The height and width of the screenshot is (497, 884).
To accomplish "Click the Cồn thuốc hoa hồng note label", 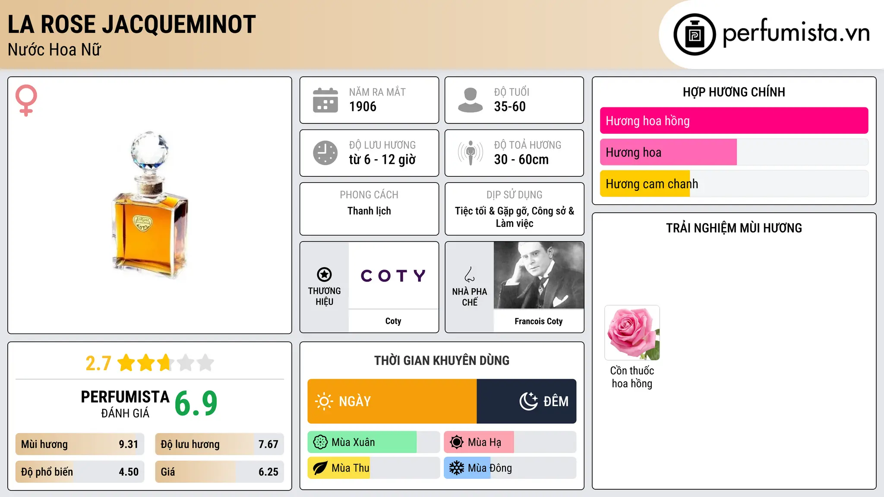I will (x=632, y=377).
